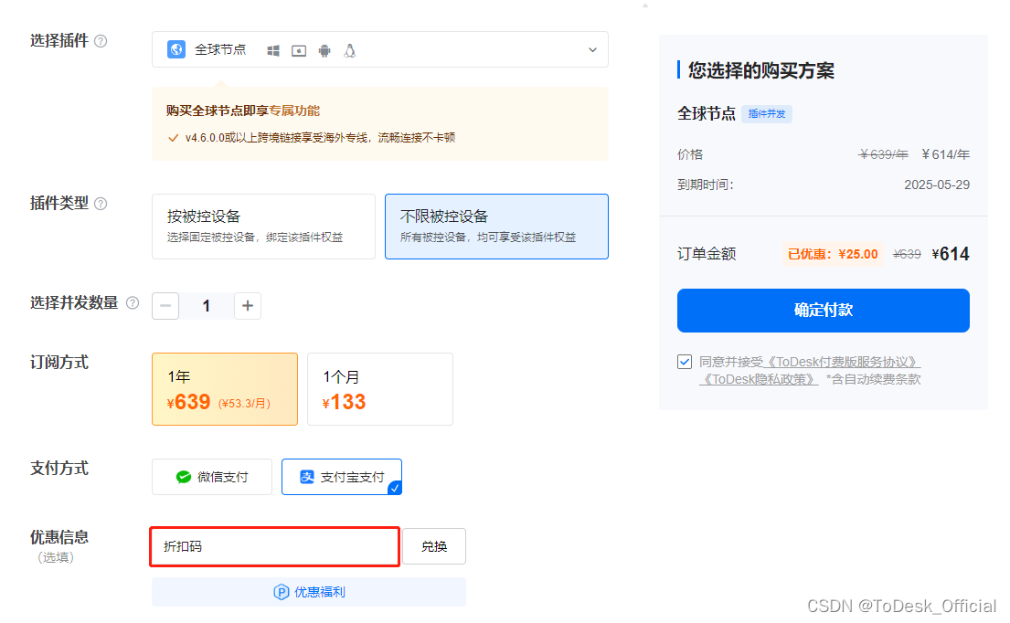The width and height of the screenshot is (1010, 623).
Task: Click the ¥614/年 price text
Action: point(945,154)
